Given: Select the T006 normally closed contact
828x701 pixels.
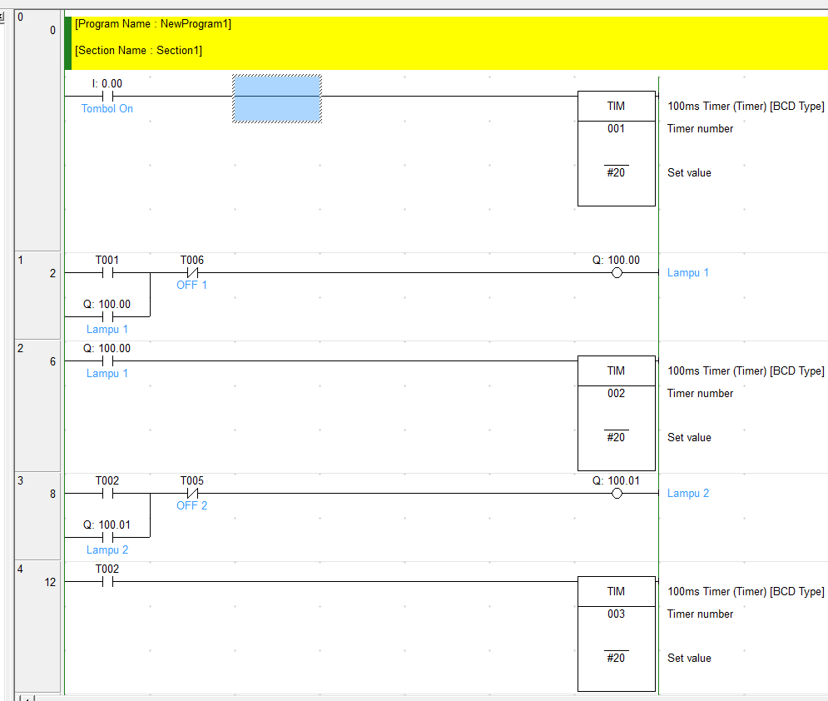Looking at the screenshot, I should pyautogui.click(x=192, y=272).
